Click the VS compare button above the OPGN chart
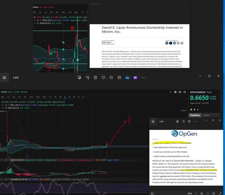225x195 pixels. pos(185,92)
